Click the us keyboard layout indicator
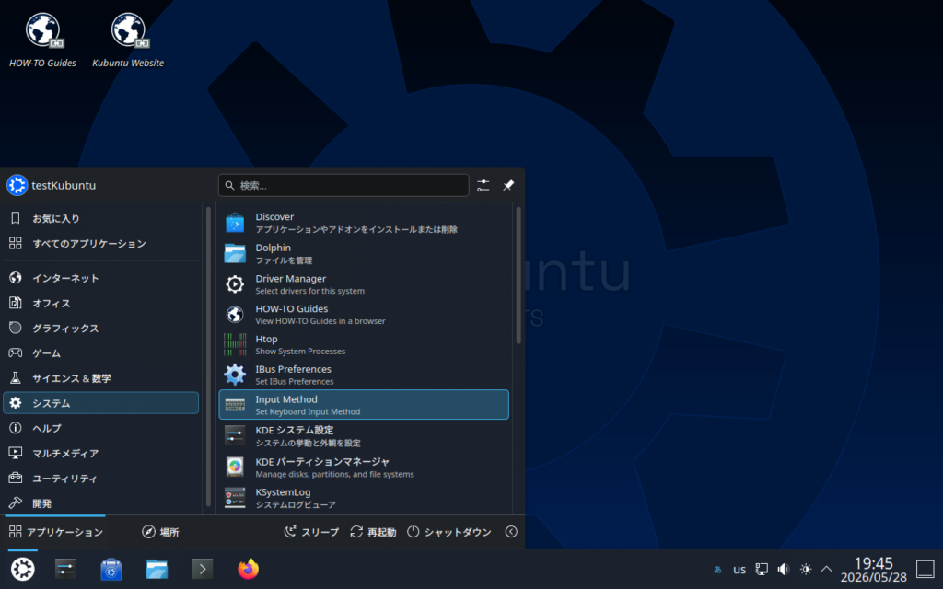The width and height of the screenshot is (943, 589). click(x=739, y=569)
